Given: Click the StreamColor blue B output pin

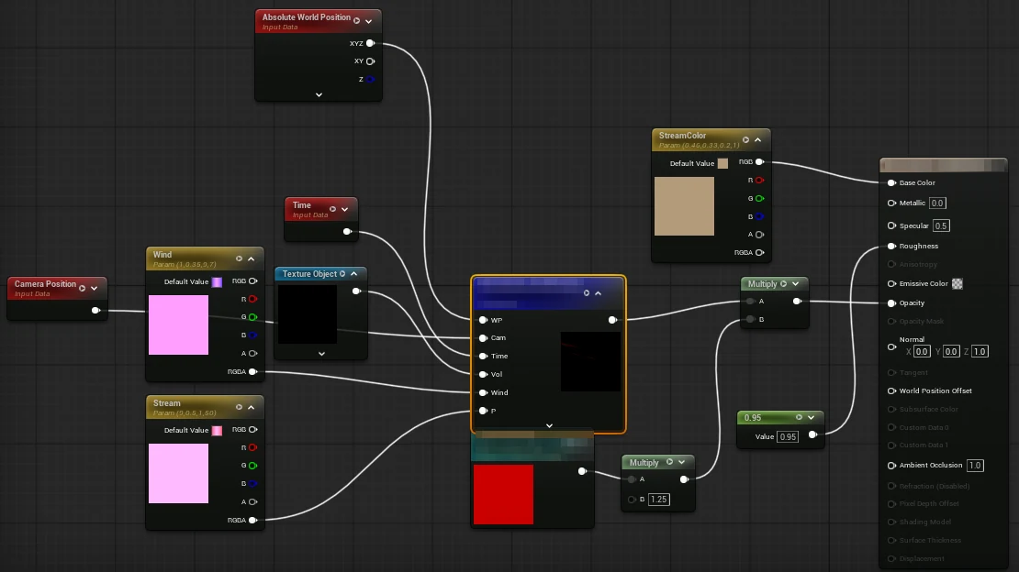Looking at the screenshot, I should click(759, 216).
